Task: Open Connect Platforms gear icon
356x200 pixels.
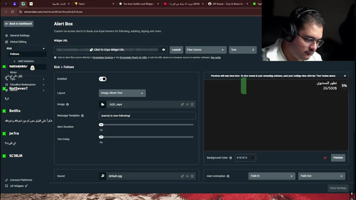Action: point(6,180)
